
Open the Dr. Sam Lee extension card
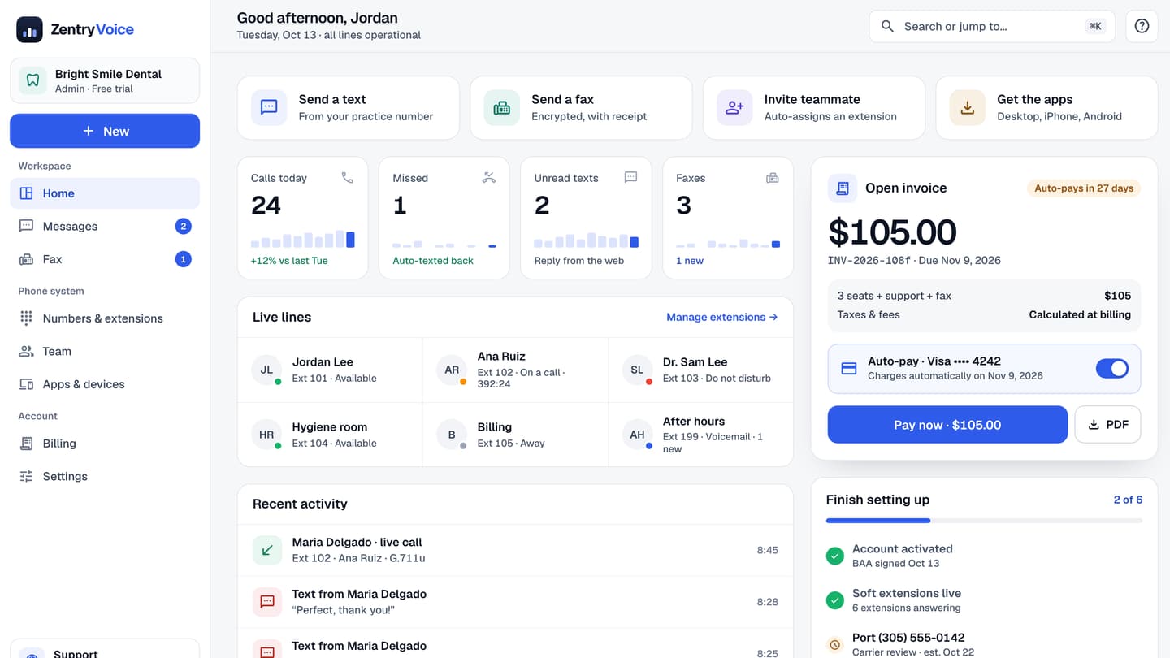700,370
